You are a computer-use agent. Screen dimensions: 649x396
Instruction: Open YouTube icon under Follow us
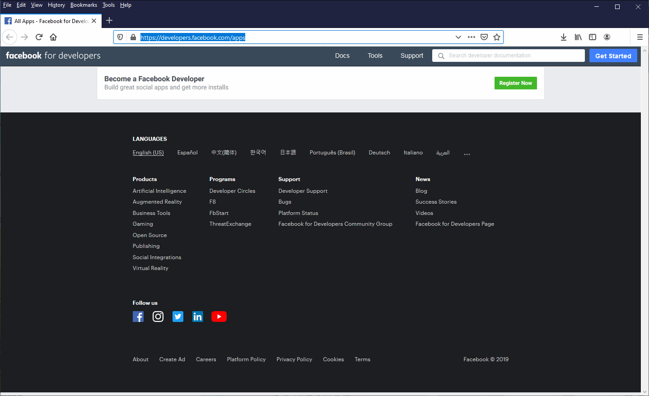click(219, 317)
